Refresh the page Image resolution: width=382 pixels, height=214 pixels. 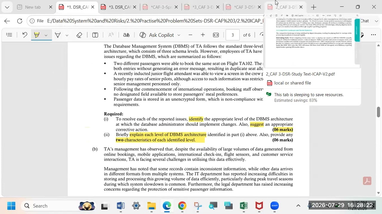pyautogui.click(x=20, y=21)
